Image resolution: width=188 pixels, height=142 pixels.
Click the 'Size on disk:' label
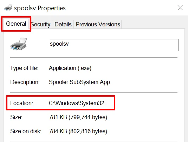coord(26,131)
